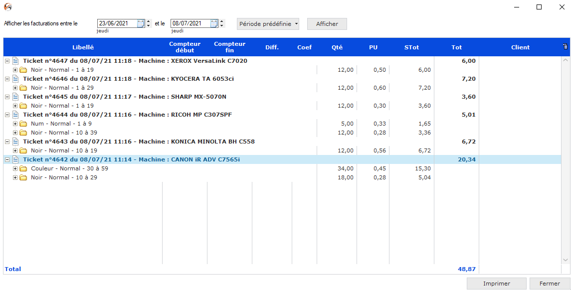This screenshot has height=290, width=571.
Task: Collapse Ticket n°4642 CANON iR ADV row
Action: click(x=7, y=160)
